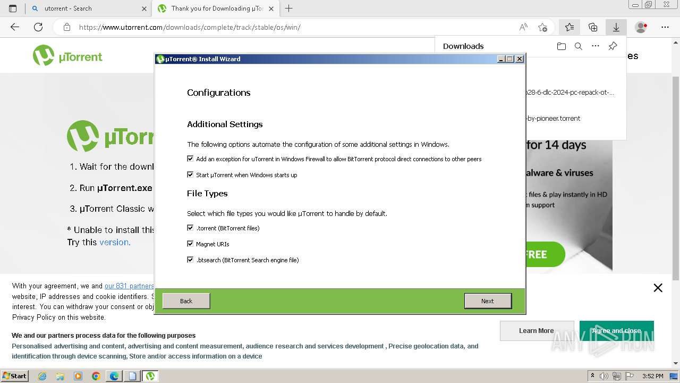Open Google Chrome from the taskbar
680x383 pixels.
96,376
